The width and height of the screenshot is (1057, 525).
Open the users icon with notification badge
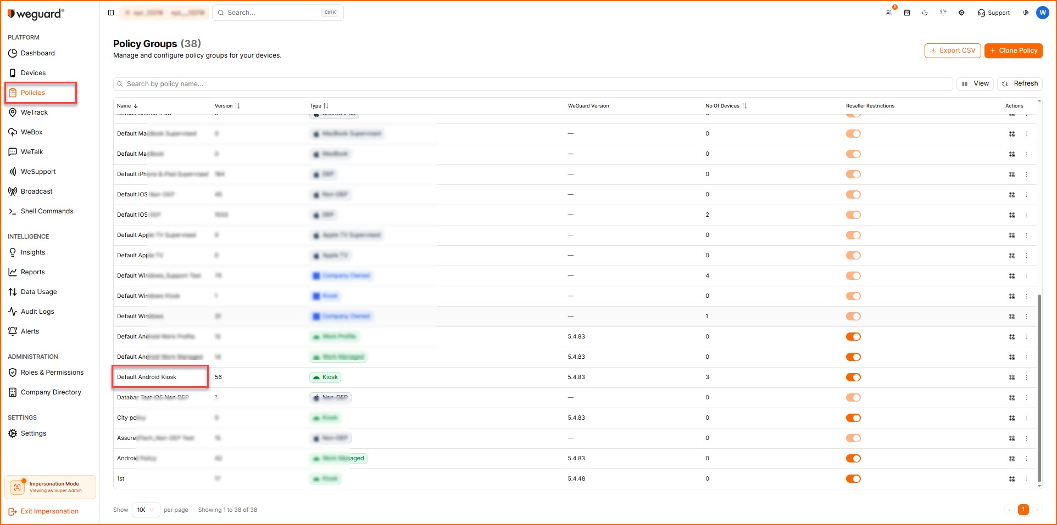click(x=889, y=13)
